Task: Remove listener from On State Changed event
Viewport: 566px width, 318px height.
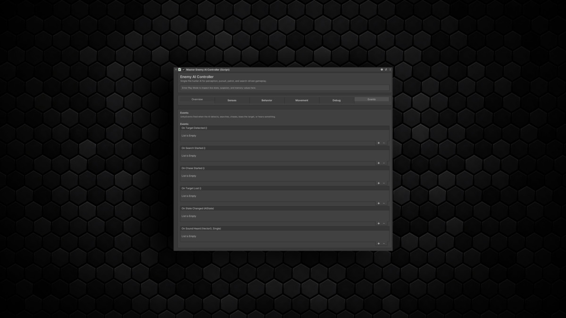Action: pos(384,224)
